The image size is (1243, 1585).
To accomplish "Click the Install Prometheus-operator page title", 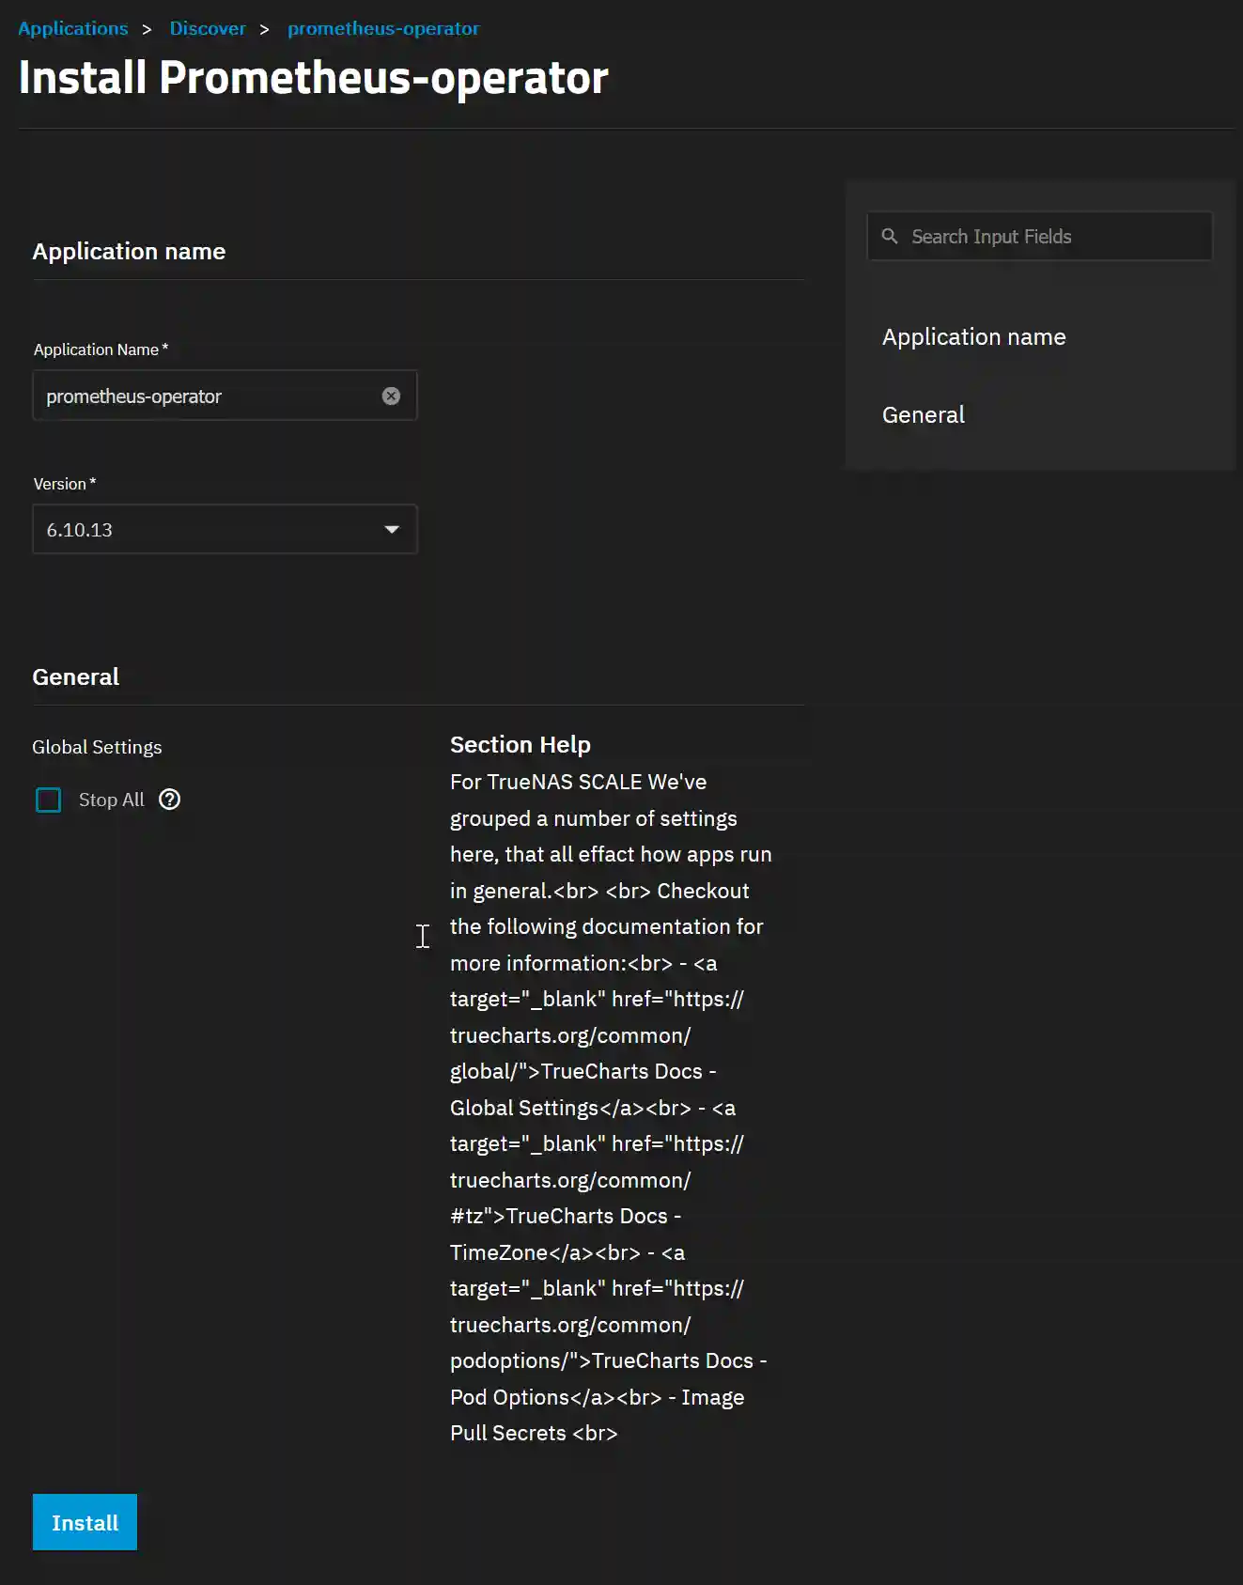I will (313, 77).
